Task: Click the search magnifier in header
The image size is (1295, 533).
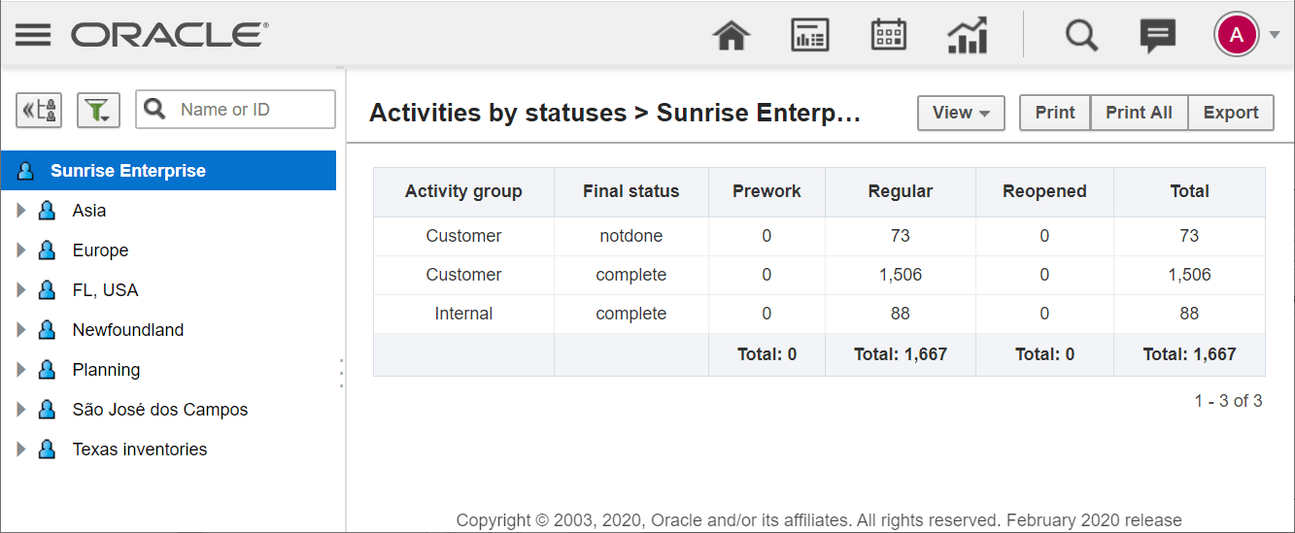Action: click(x=1080, y=36)
